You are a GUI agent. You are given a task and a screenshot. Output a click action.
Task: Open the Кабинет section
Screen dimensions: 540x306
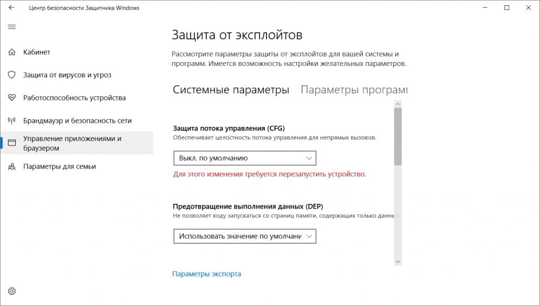(x=36, y=52)
